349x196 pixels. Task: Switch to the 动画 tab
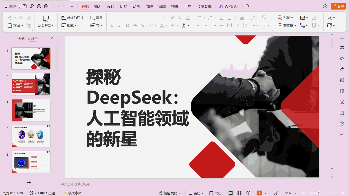[x=136, y=6]
